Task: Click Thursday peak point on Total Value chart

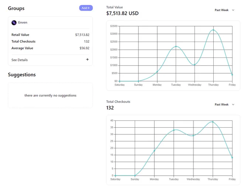Action: tap(213, 30)
